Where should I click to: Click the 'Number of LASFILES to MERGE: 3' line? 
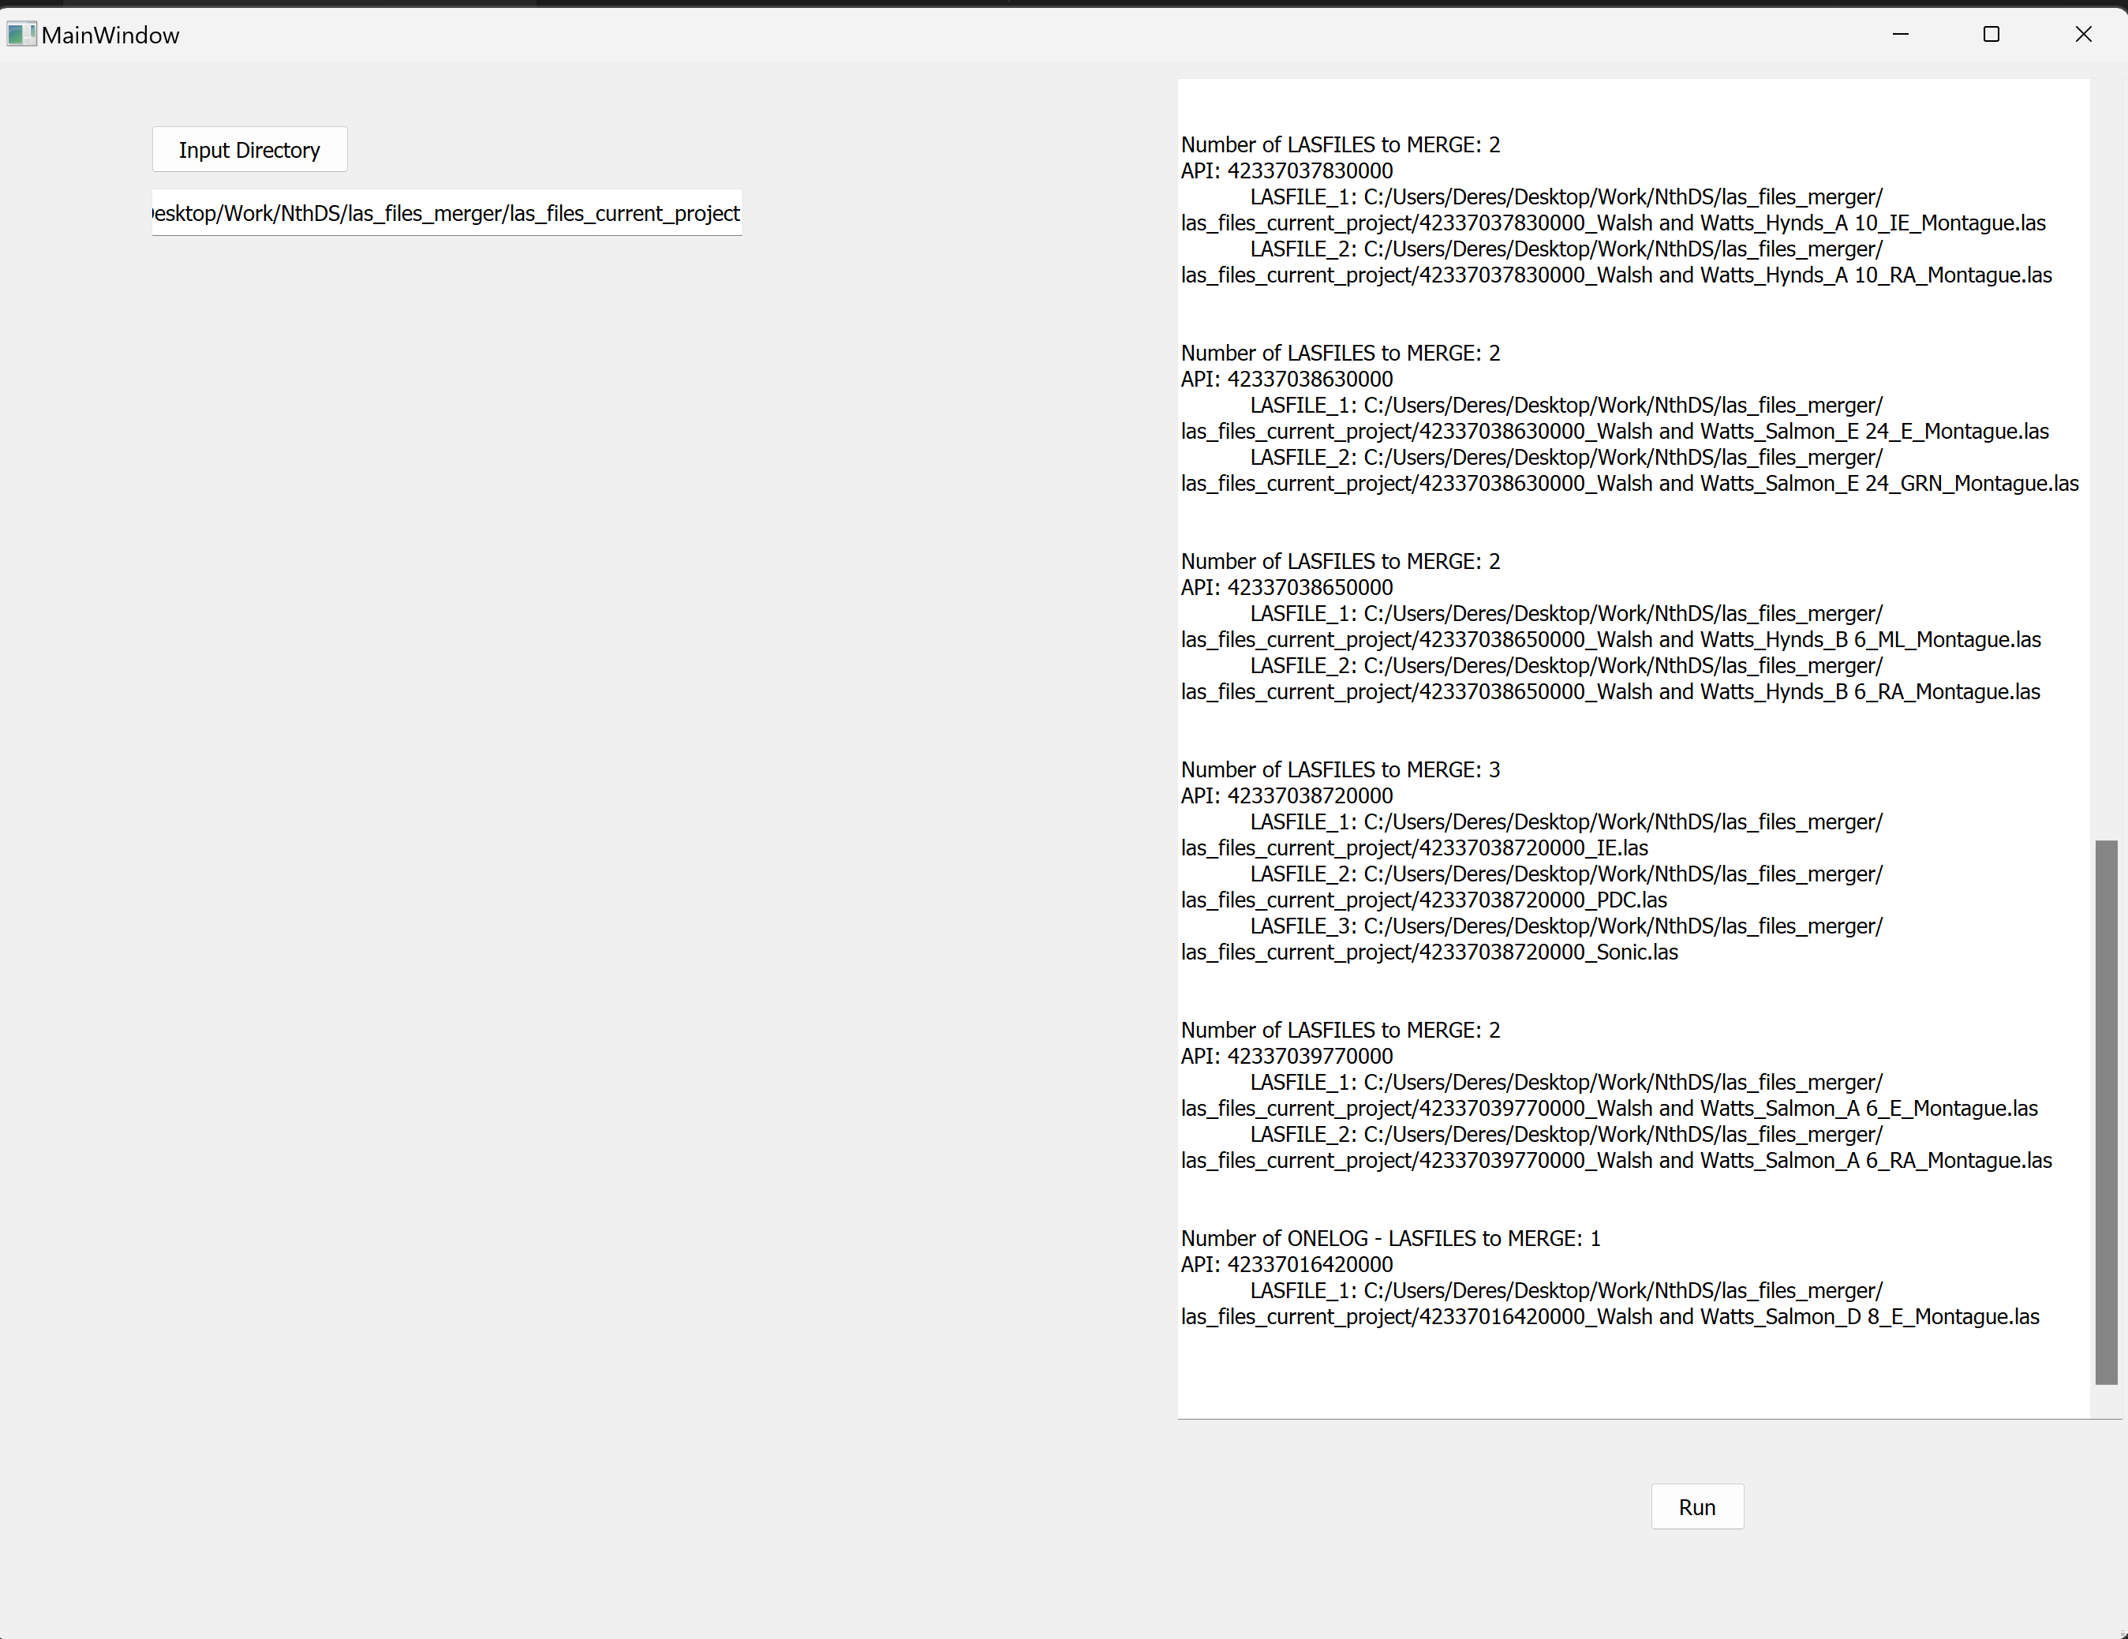pyautogui.click(x=1340, y=770)
